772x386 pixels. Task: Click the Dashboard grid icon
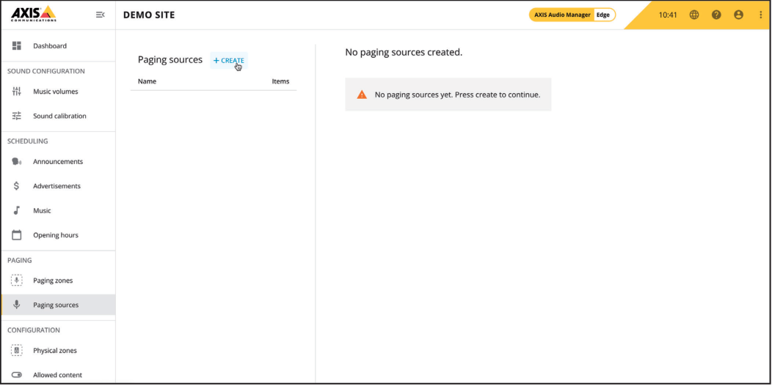[17, 45]
